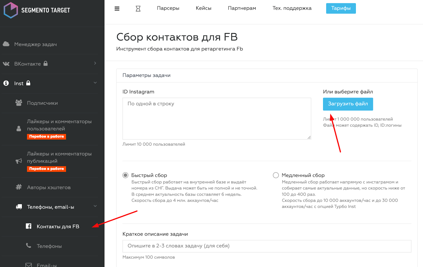Click the Параметры задачи panel header
This screenshot has width=423, height=267.
(x=267, y=75)
